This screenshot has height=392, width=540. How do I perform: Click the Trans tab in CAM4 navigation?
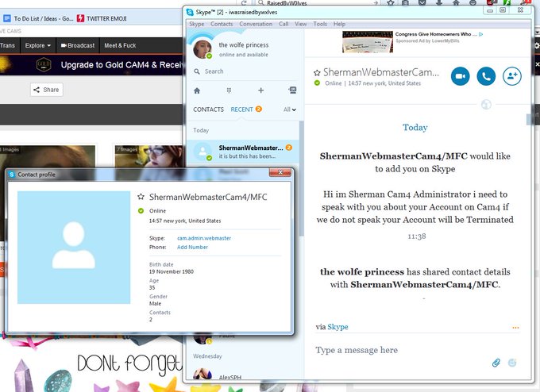click(7, 45)
